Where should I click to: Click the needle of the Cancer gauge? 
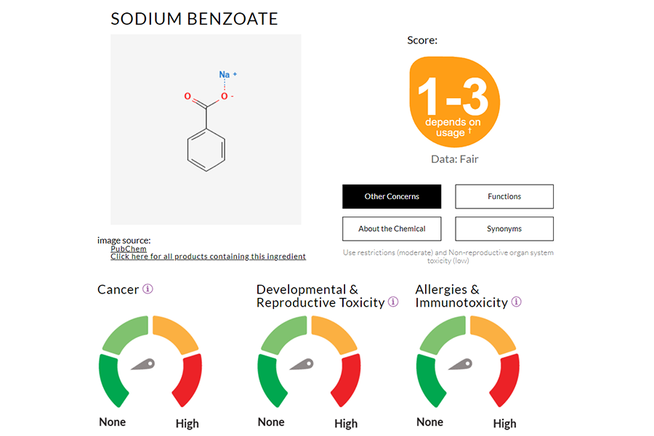(142, 365)
